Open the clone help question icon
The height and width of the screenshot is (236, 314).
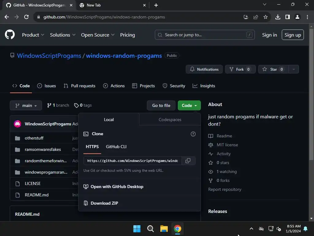pyautogui.click(x=193, y=134)
